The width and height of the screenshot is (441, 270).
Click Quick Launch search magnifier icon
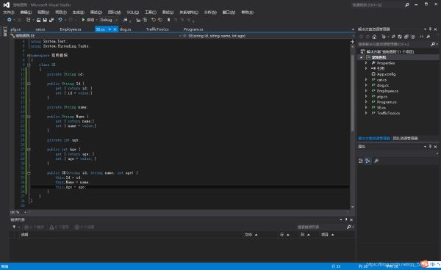pyautogui.click(x=406, y=5)
